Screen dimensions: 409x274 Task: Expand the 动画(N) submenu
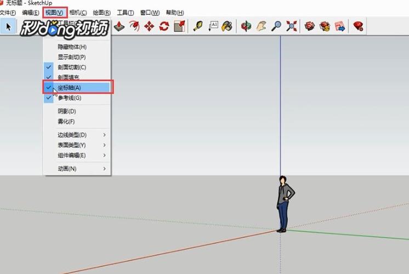pyautogui.click(x=77, y=169)
